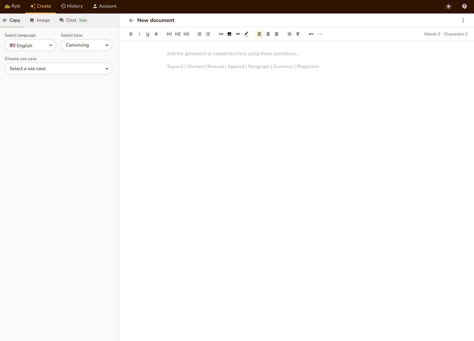
Task: Apply H3 heading style
Action: [x=186, y=34]
